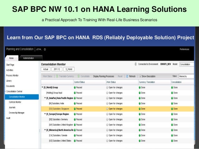Viewport: 199px width, 149px height.
Task: Open Documents in the sidebar
Action: click(x=10, y=86)
